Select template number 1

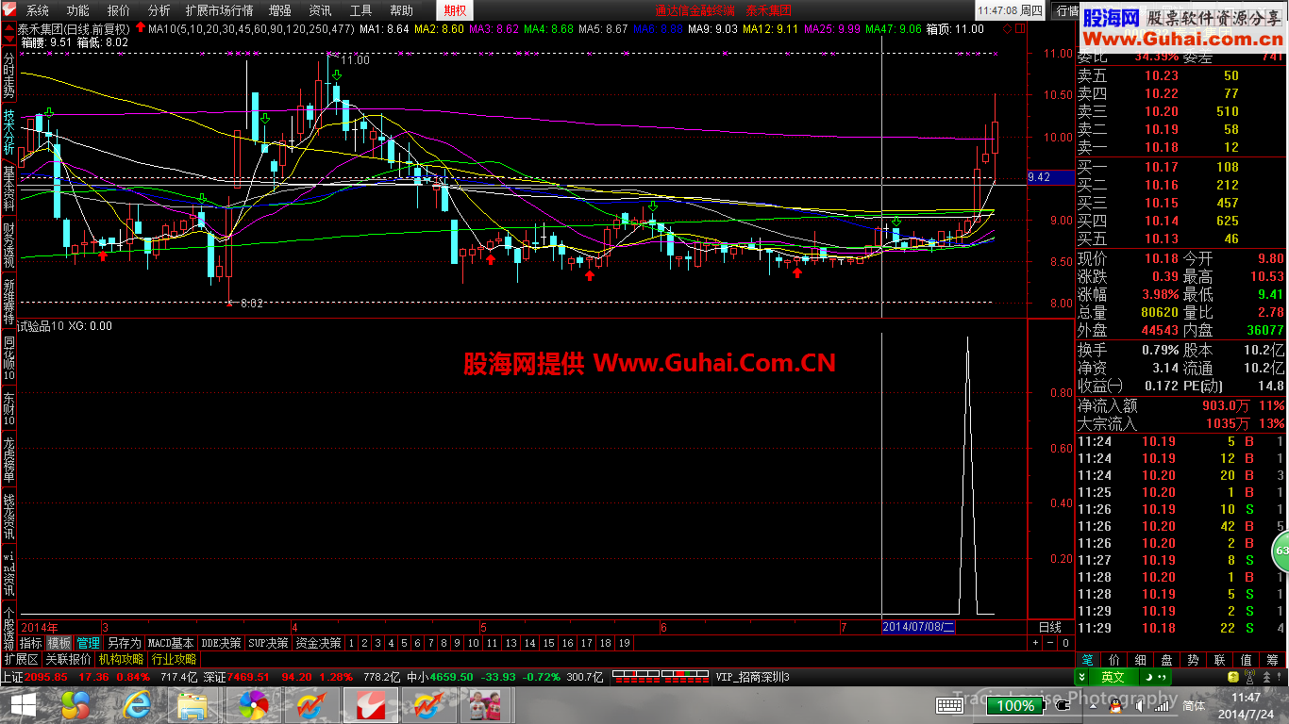(351, 643)
